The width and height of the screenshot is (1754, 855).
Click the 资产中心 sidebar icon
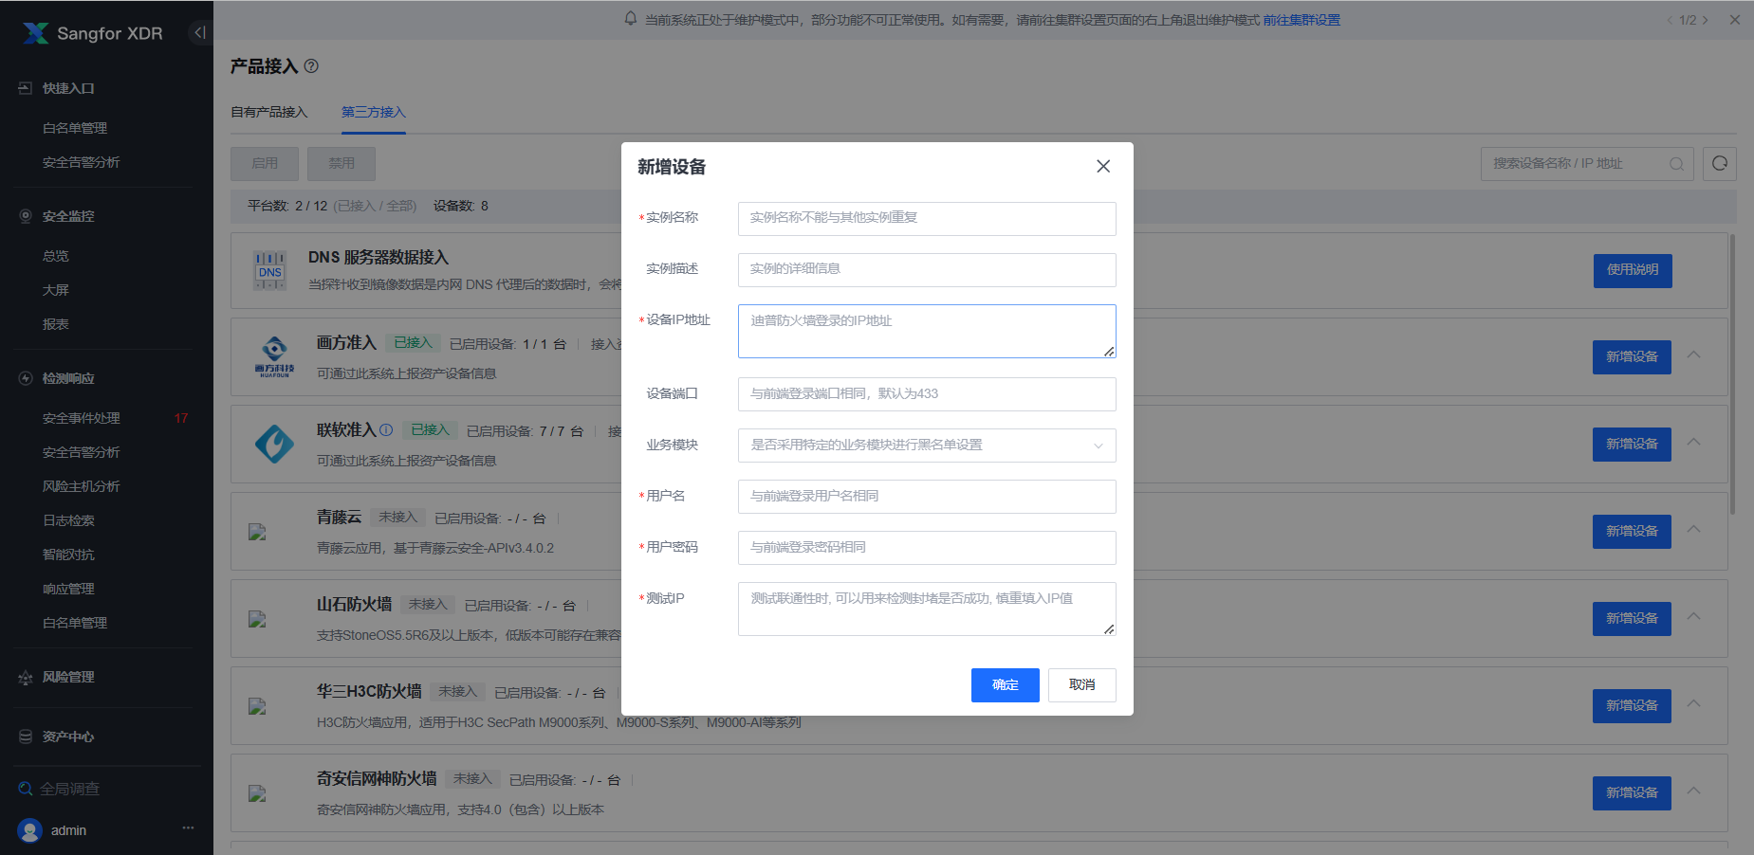coord(26,737)
